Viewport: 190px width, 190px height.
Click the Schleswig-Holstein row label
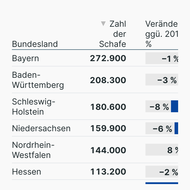tap(34, 107)
